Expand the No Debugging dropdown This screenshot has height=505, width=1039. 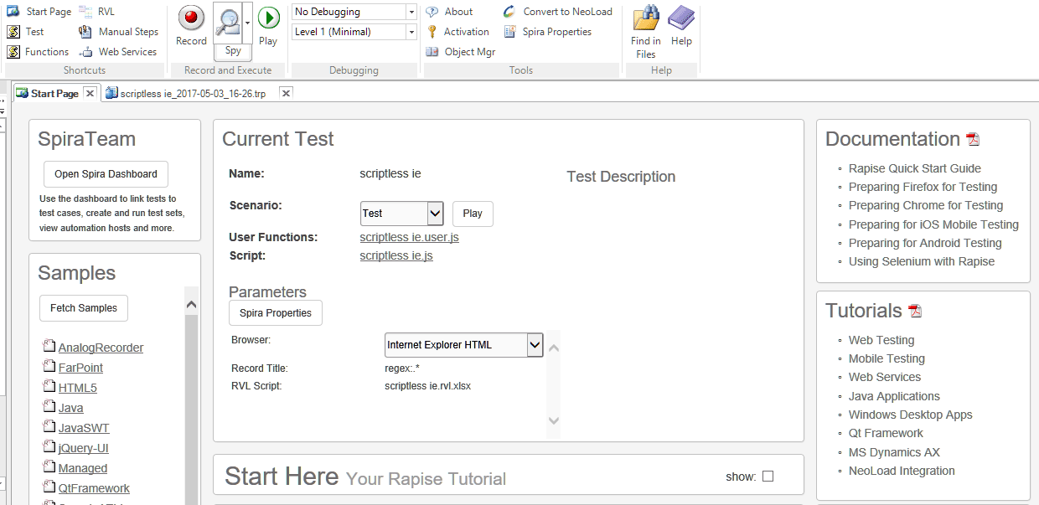411,13
